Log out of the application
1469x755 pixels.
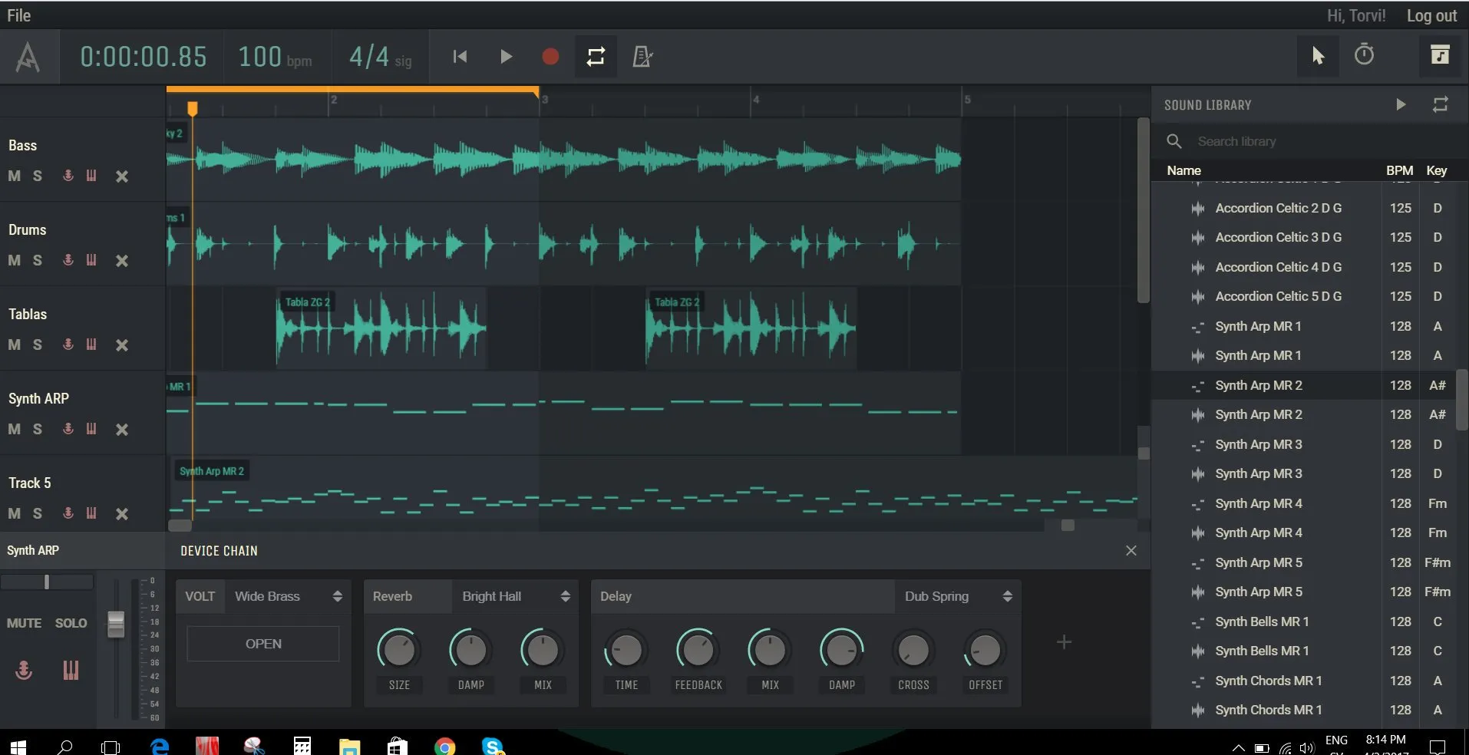click(1431, 15)
